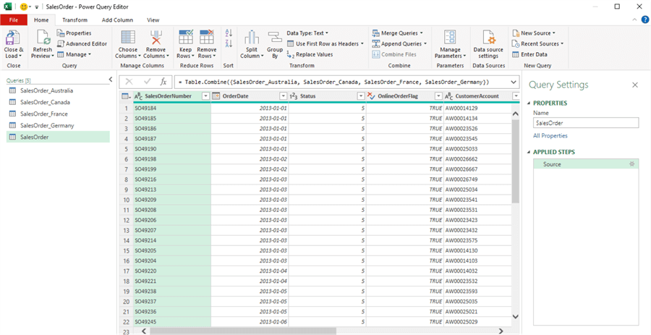Open the New Source dropdown
651x335 pixels.
(534, 33)
